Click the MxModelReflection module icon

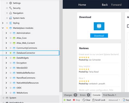tap(14, 73)
